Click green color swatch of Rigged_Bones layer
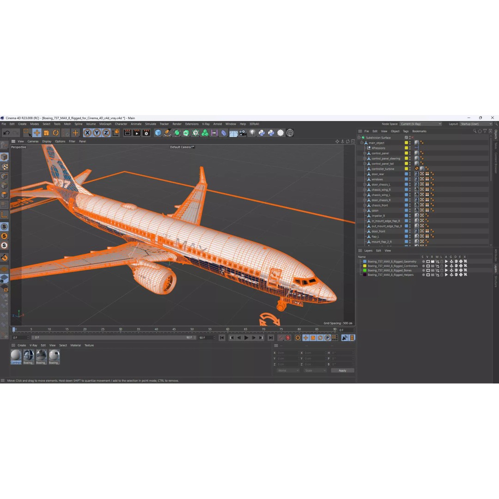499x499 pixels. (x=365, y=270)
